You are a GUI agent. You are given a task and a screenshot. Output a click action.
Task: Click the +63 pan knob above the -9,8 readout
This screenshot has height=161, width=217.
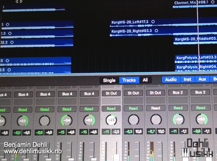click(201, 119)
